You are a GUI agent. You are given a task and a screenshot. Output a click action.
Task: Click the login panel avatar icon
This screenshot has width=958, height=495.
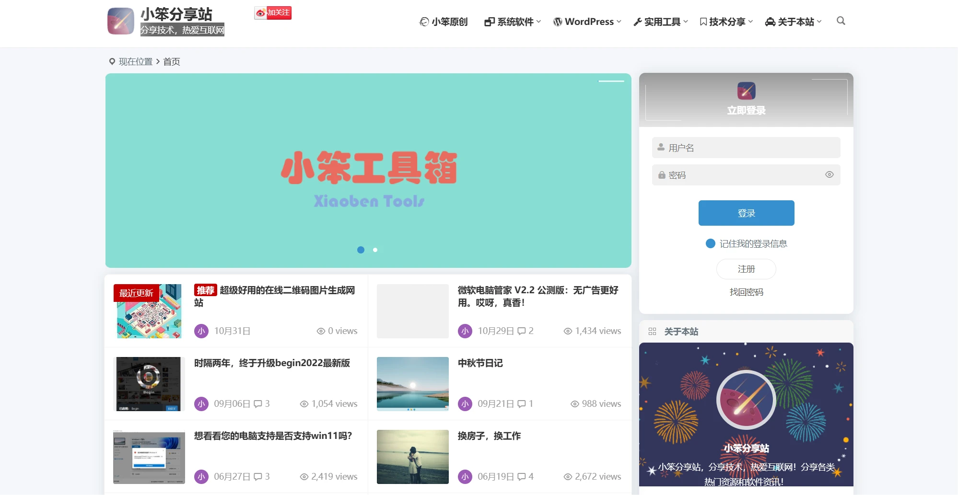[x=746, y=91]
